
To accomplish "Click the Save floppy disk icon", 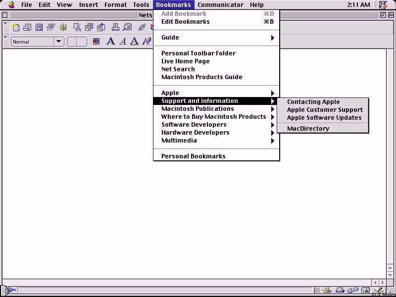I will point(39,27).
